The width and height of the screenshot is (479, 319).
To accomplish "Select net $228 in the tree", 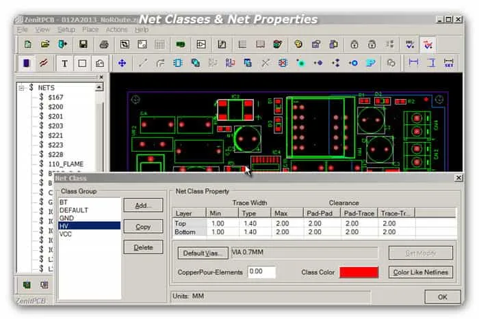I will (55, 154).
